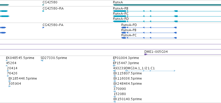
Task: Select the 370990 EST feature arrow
Action: 115,91
